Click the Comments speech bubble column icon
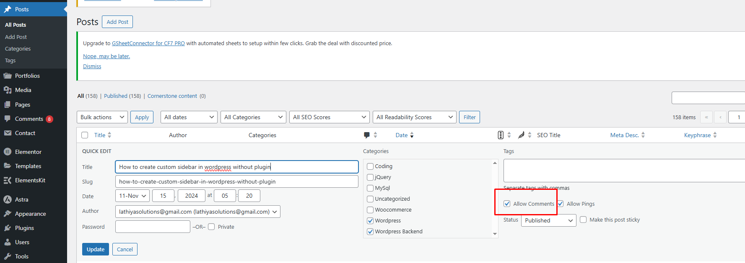Screen dimensions: 745x263 [367, 135]
